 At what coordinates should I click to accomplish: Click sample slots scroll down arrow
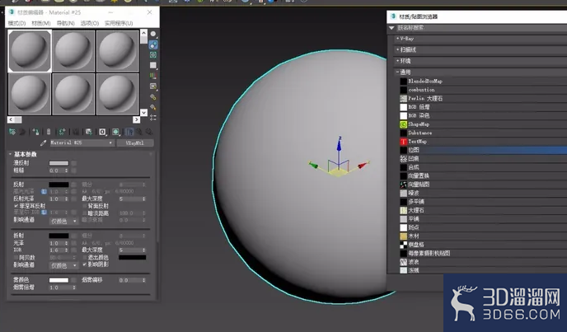[143, 113]
